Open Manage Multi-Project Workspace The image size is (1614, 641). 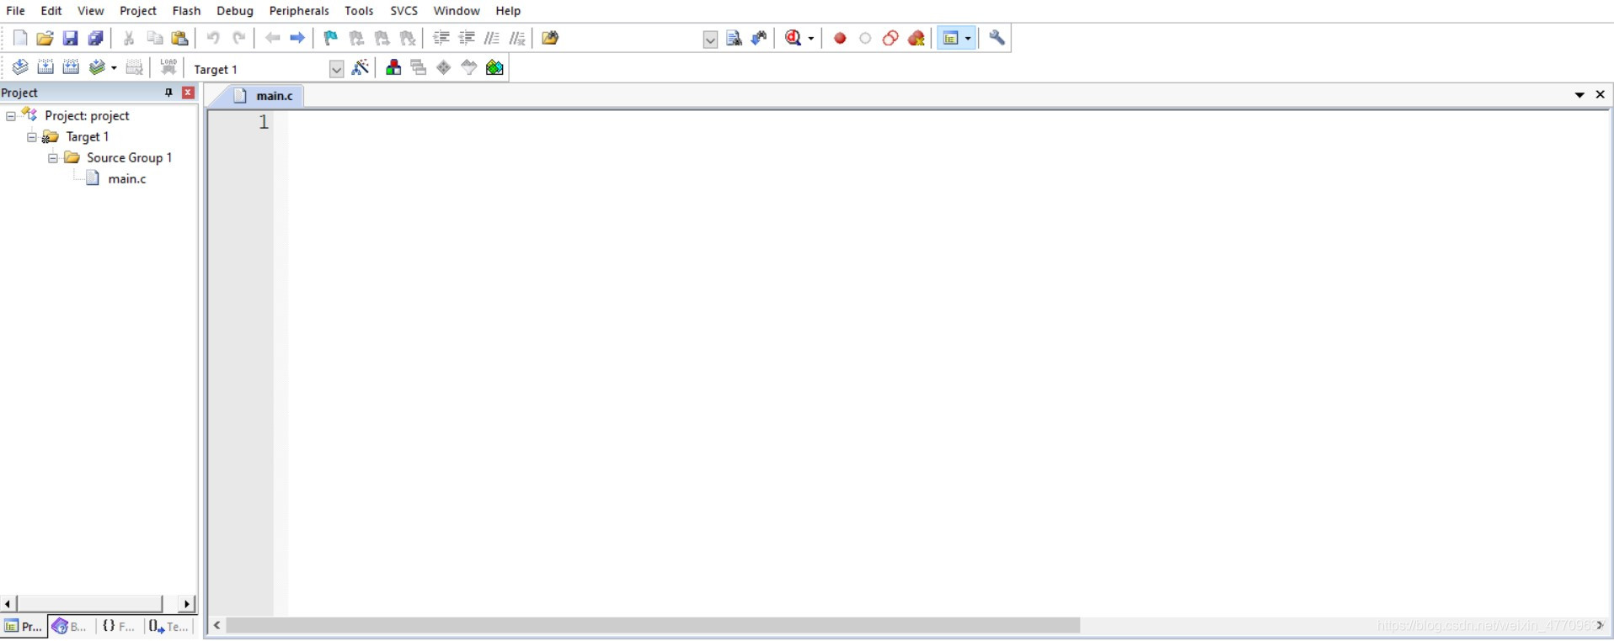419,67
